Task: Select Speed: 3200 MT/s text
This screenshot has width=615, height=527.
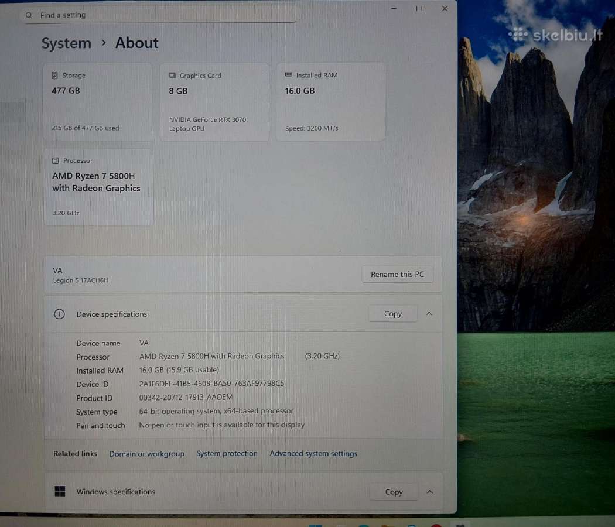Action: click(312, 128)
